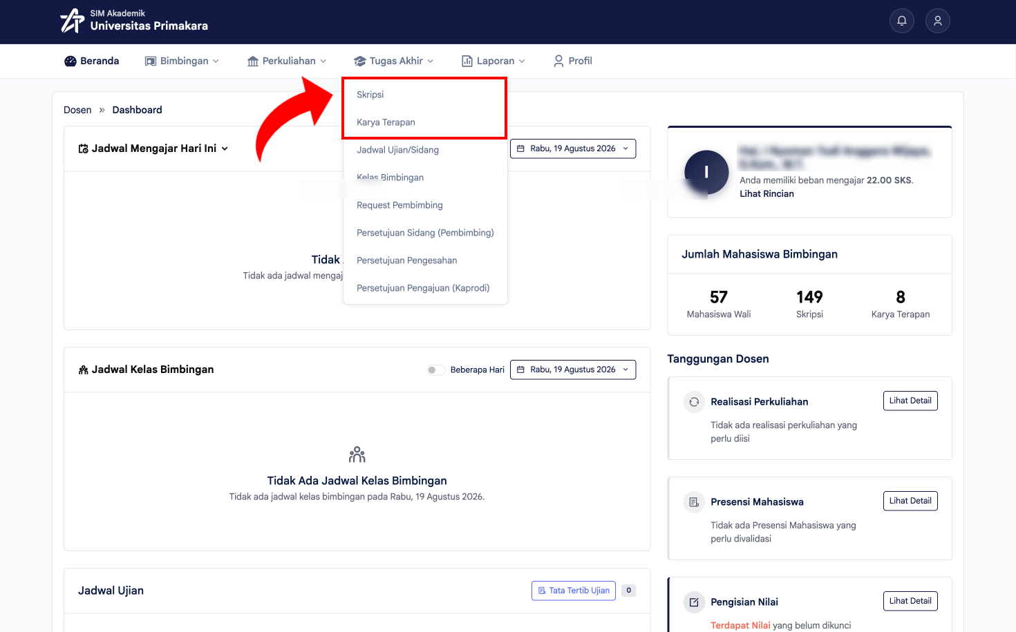Click the Pengisian Nilai edit icon
Screen dimensions: 1016x632
694,602
